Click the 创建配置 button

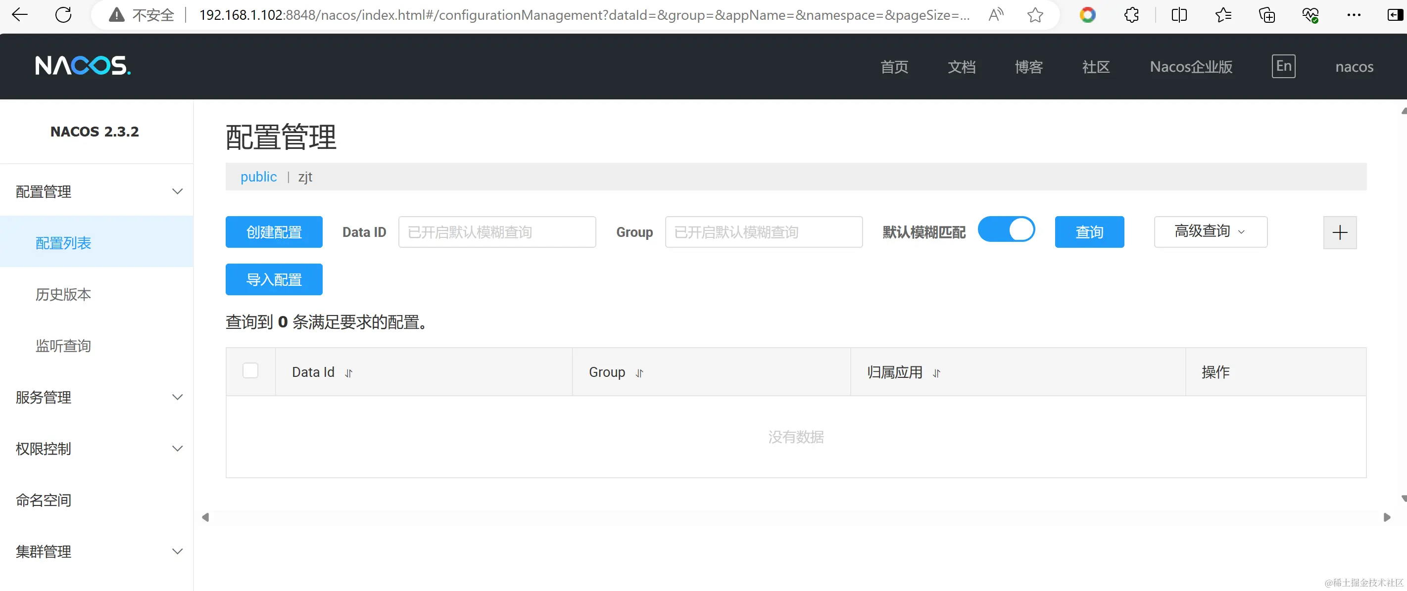[x=274, y=232]
